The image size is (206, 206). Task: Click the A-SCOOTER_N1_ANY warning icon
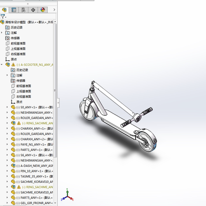13,65
